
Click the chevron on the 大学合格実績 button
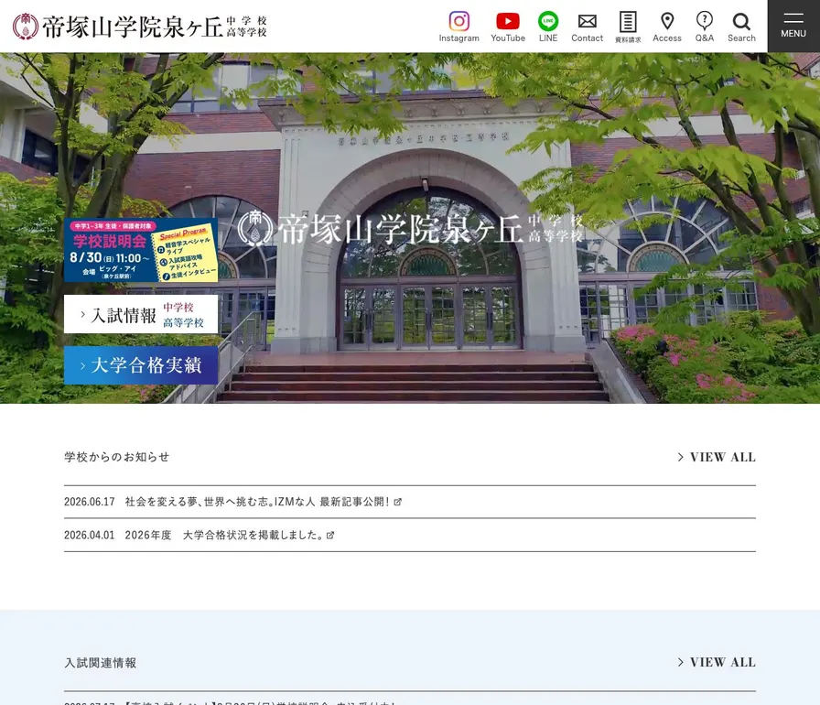pyautogui.click(x=82, y=365)
